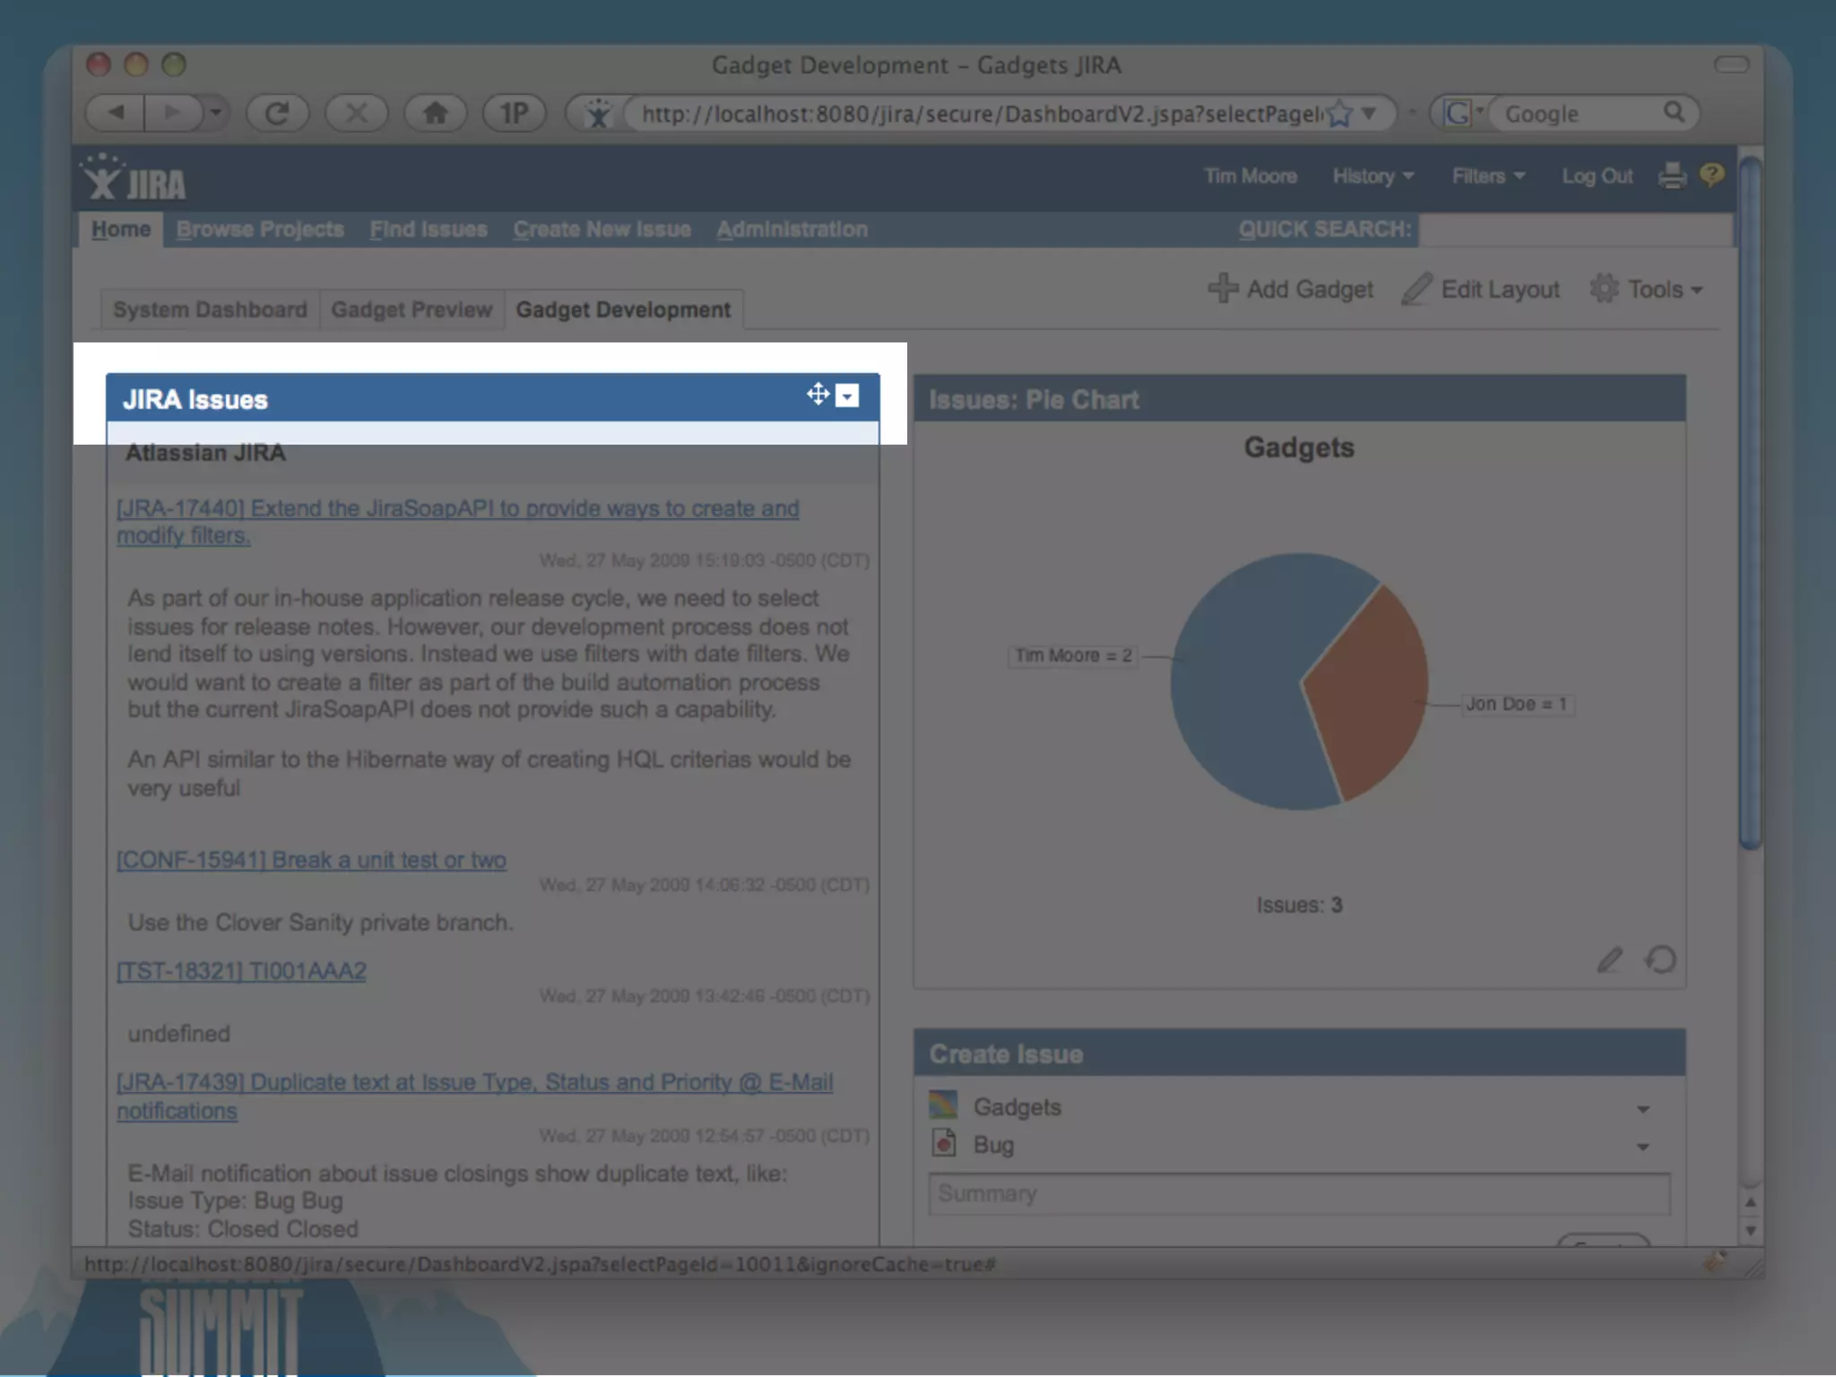
Task: Open the address bar URL dropdown arrow
Action: pyautogui.click(x=1369, y=114)
